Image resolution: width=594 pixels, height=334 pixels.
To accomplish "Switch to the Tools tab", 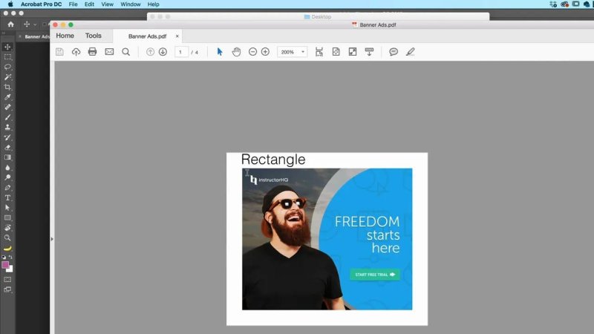I will 94,36.
